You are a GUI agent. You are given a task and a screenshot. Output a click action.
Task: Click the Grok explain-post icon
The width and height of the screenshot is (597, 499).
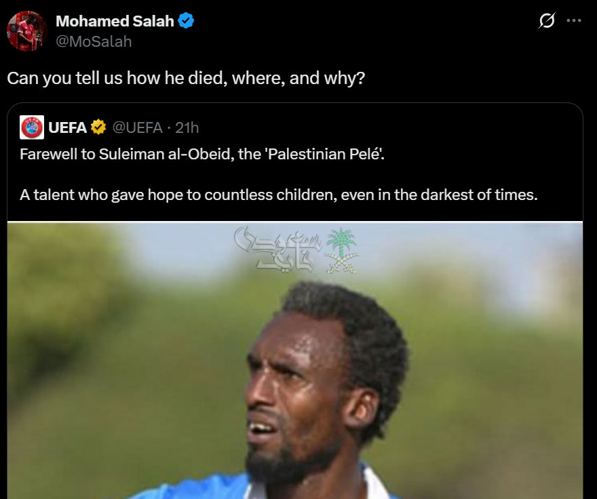[546, 20]
